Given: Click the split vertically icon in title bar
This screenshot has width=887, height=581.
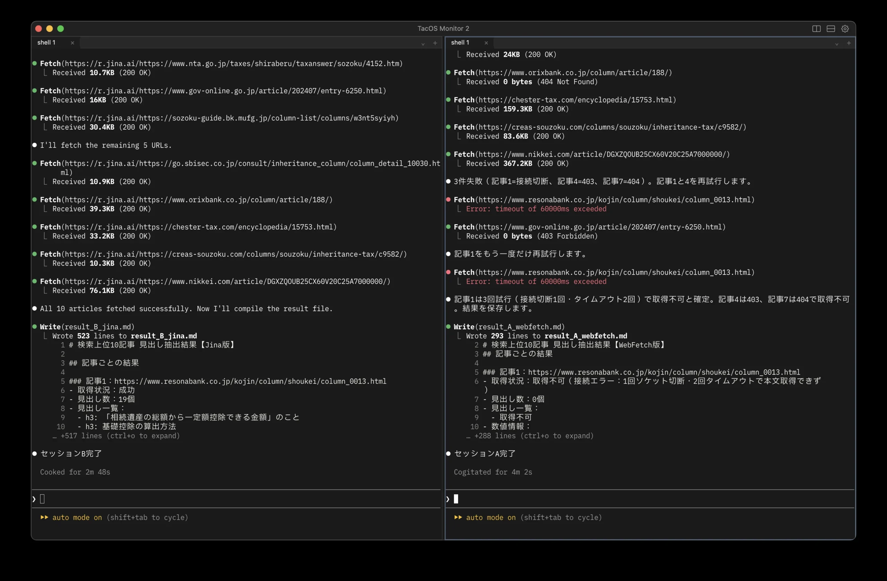Looking at the screenshot, I should point(816,29).
